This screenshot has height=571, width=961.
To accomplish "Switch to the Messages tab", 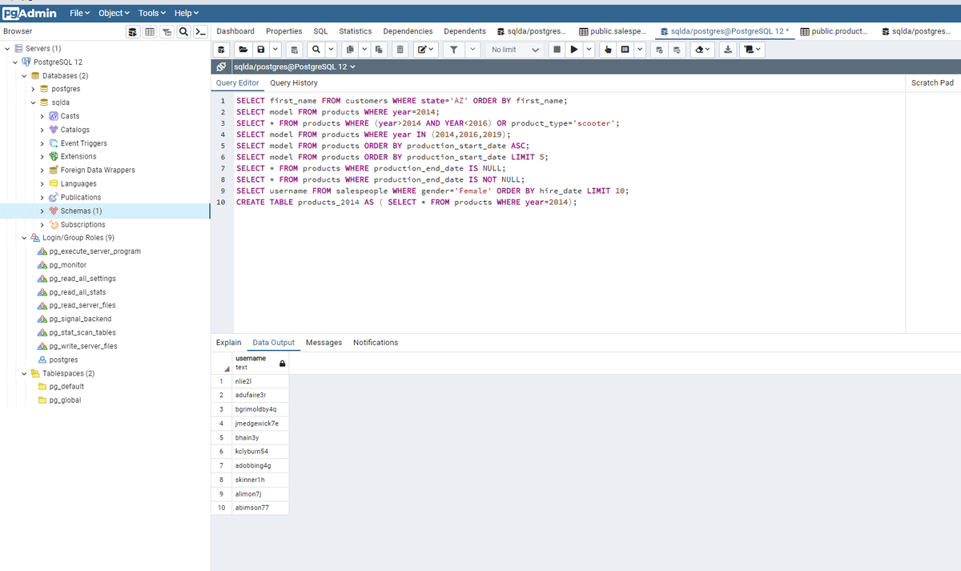I will (324, 343).
